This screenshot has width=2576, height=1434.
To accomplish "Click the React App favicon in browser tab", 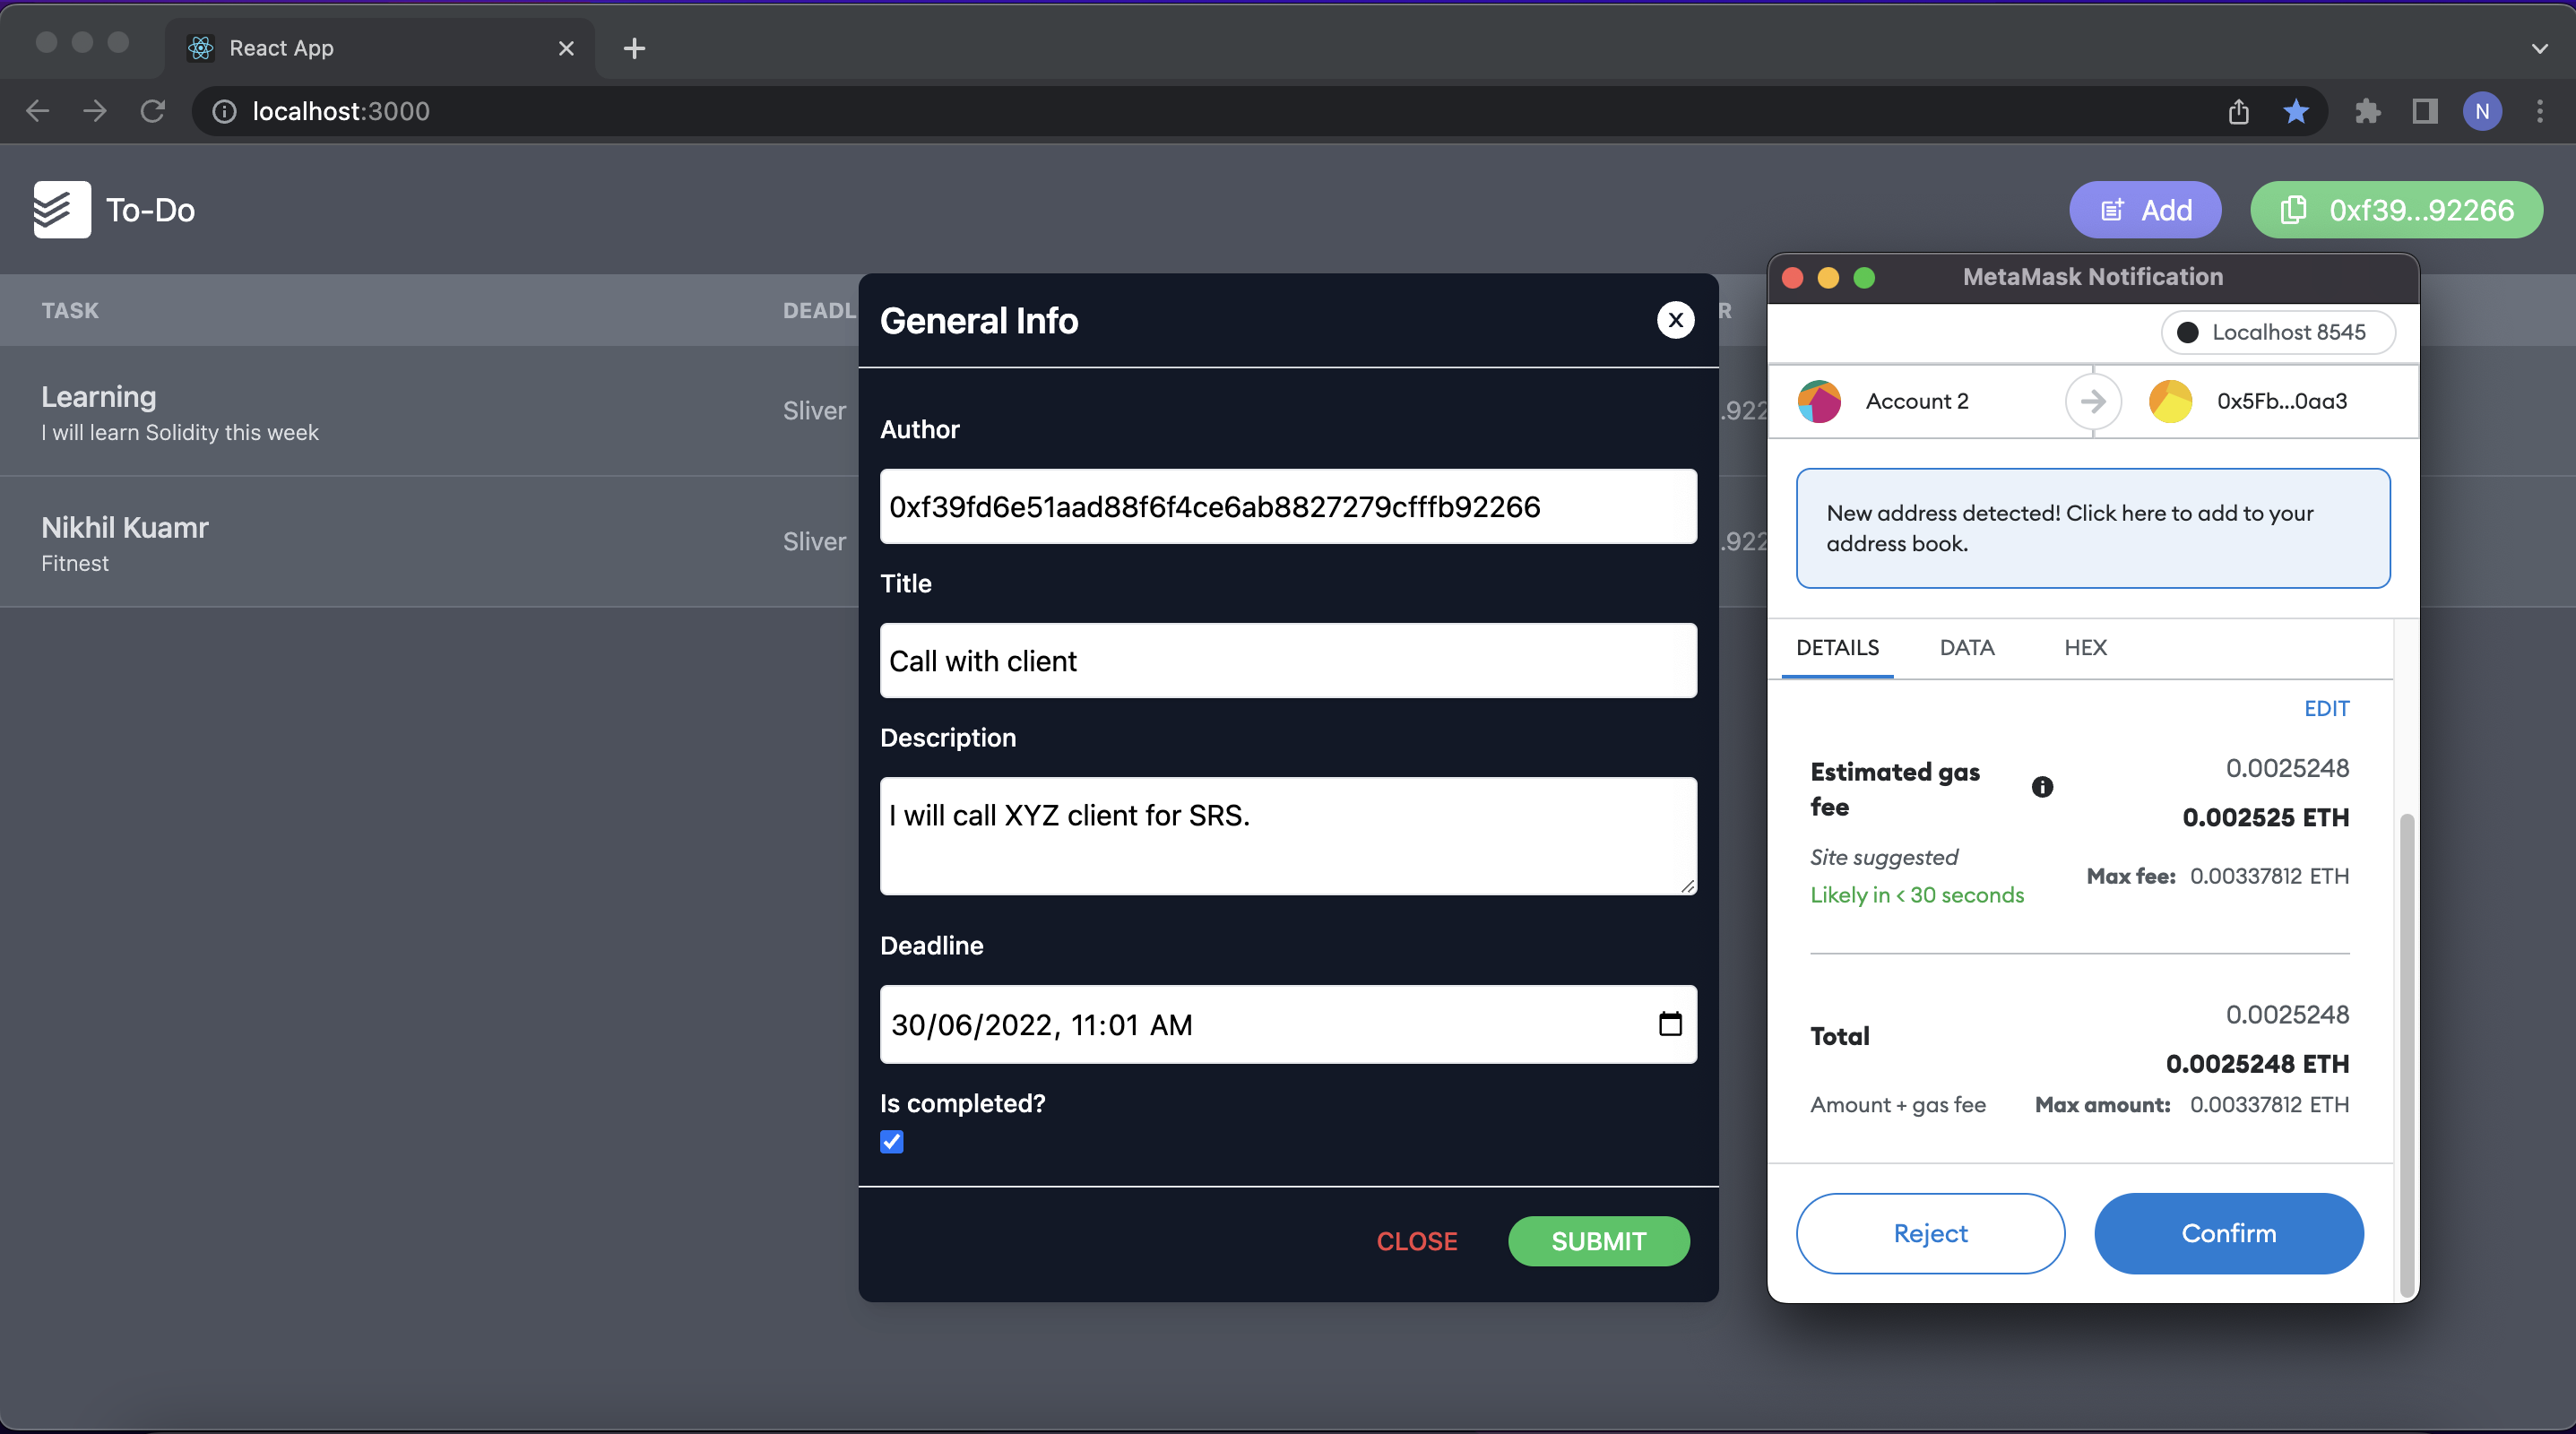I will click(202, 48).
